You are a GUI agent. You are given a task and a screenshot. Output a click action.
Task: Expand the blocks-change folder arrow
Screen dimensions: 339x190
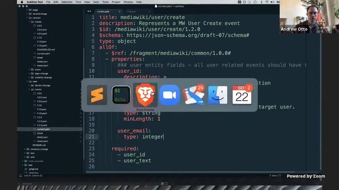tap(29, 85)
